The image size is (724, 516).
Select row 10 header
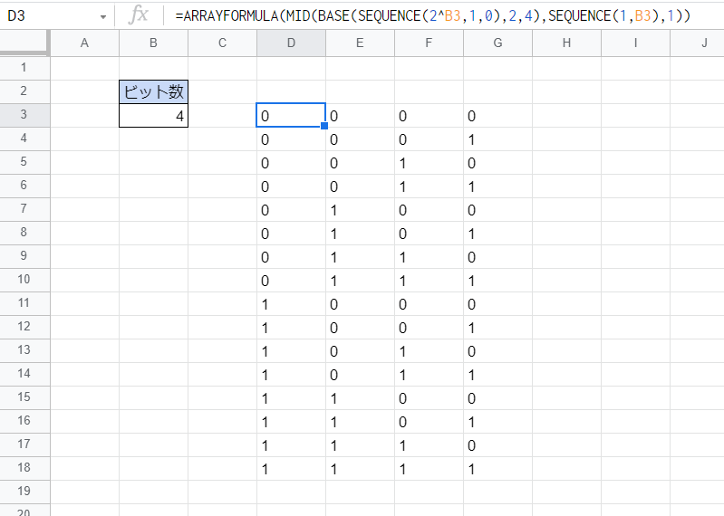(x=24, y=280)
